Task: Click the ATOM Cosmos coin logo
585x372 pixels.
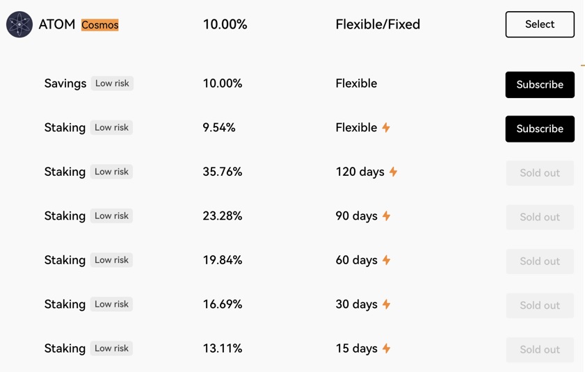Action: 19,24
